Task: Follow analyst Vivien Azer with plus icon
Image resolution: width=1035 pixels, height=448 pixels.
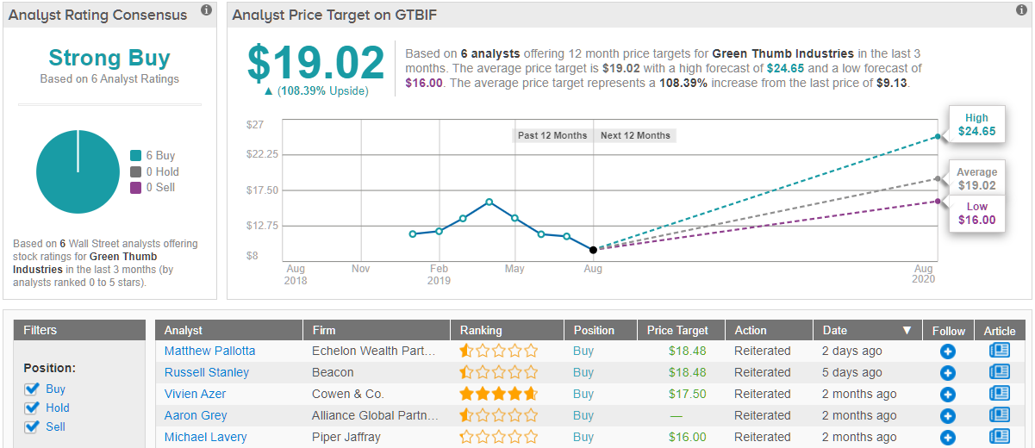Action: pyautogui.click(x=947, y=395)
